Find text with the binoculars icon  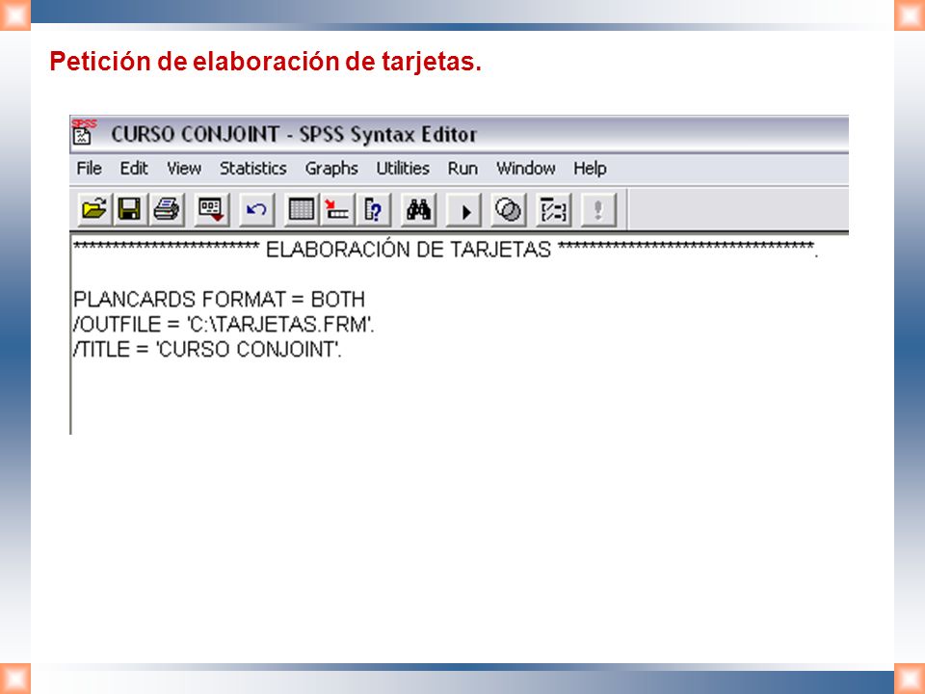tap(418, 209)
